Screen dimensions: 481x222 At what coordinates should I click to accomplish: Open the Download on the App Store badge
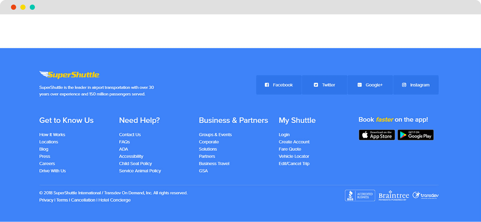coord(377,135)
